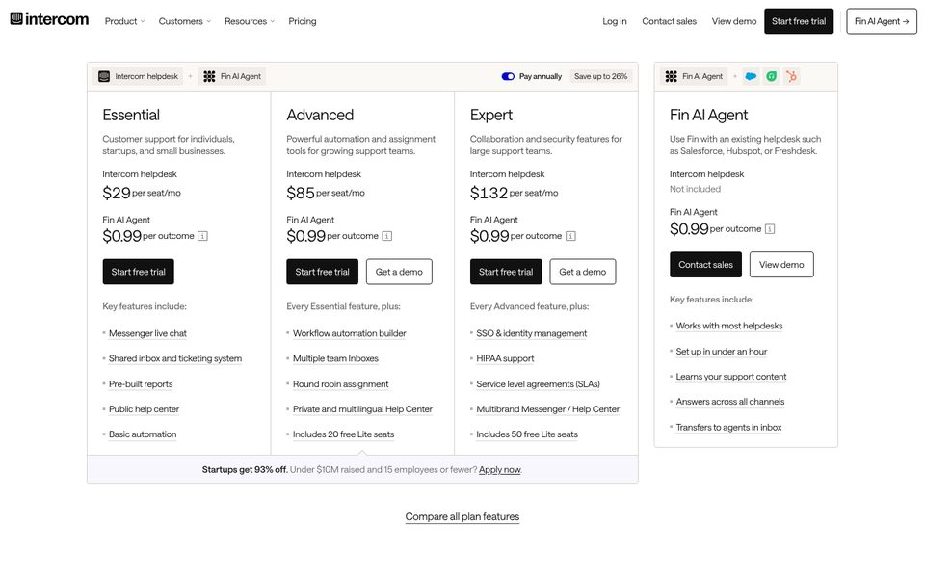Viewport: 925px width, 578px height.
Task: Click the Fin AI Agent icon beside Intercom helpdesk
Action: click(209, 77)
